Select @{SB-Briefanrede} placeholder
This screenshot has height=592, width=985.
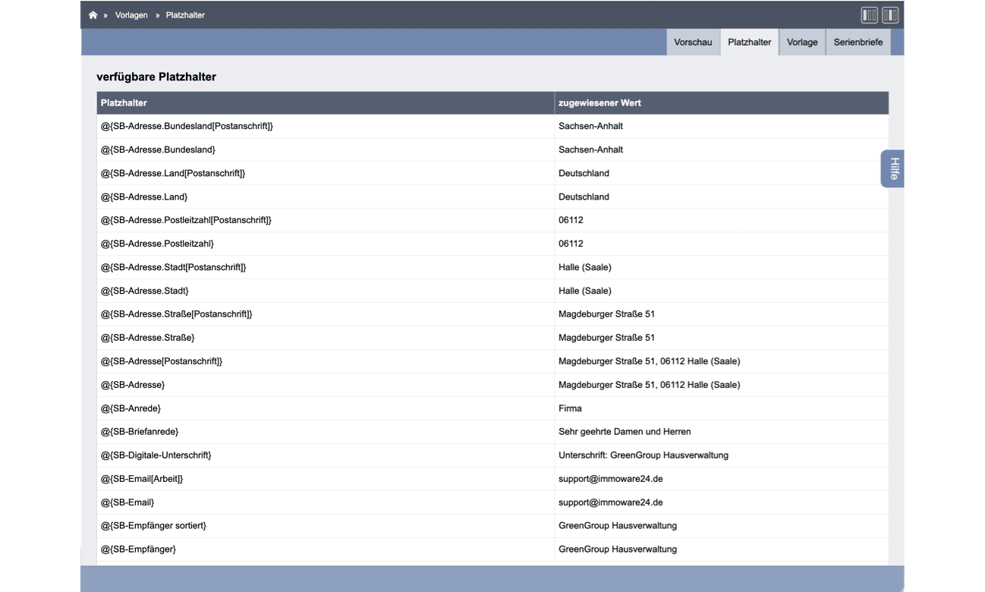[x=140, y=432]
